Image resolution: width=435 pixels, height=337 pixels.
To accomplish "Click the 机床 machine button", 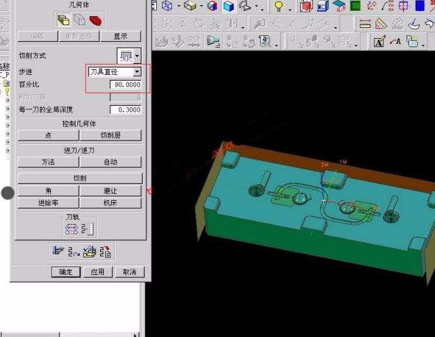I will click(x=110, y=203).
